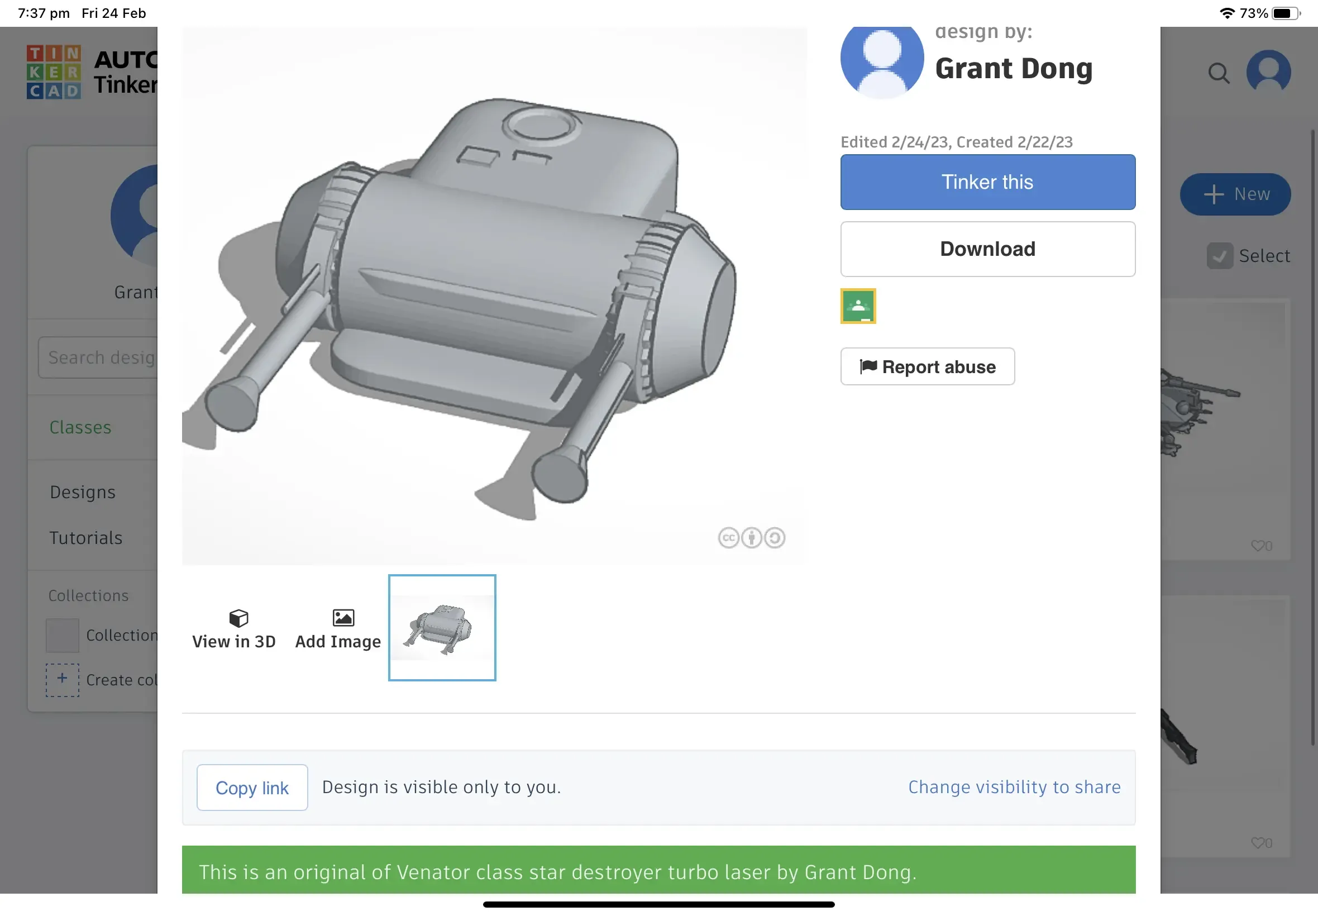Click Change visibility to share link
The height and width of the screenshot is (916, 1318).
[1014, 787]
